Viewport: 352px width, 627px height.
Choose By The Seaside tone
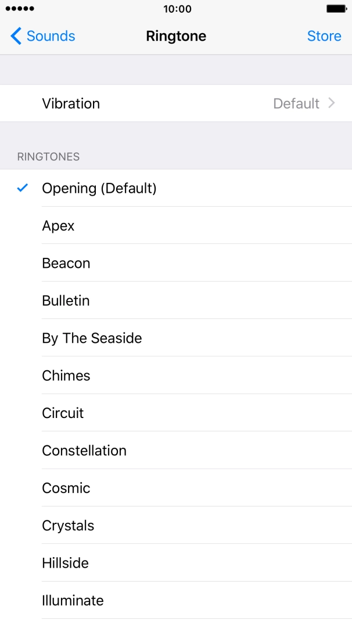(92, 338)
